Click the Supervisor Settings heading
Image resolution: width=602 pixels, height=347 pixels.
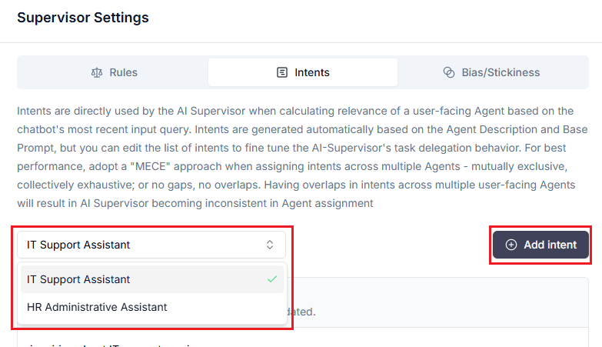pyautogui.click(x=83, y=17)
